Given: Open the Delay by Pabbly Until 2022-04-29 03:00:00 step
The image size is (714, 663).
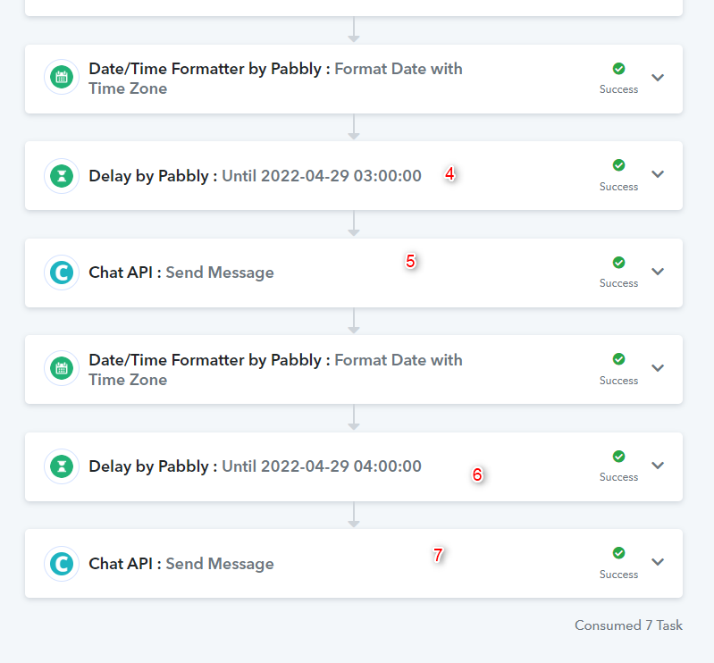Looking at the screenshot, I should click(x=353, y=176).
